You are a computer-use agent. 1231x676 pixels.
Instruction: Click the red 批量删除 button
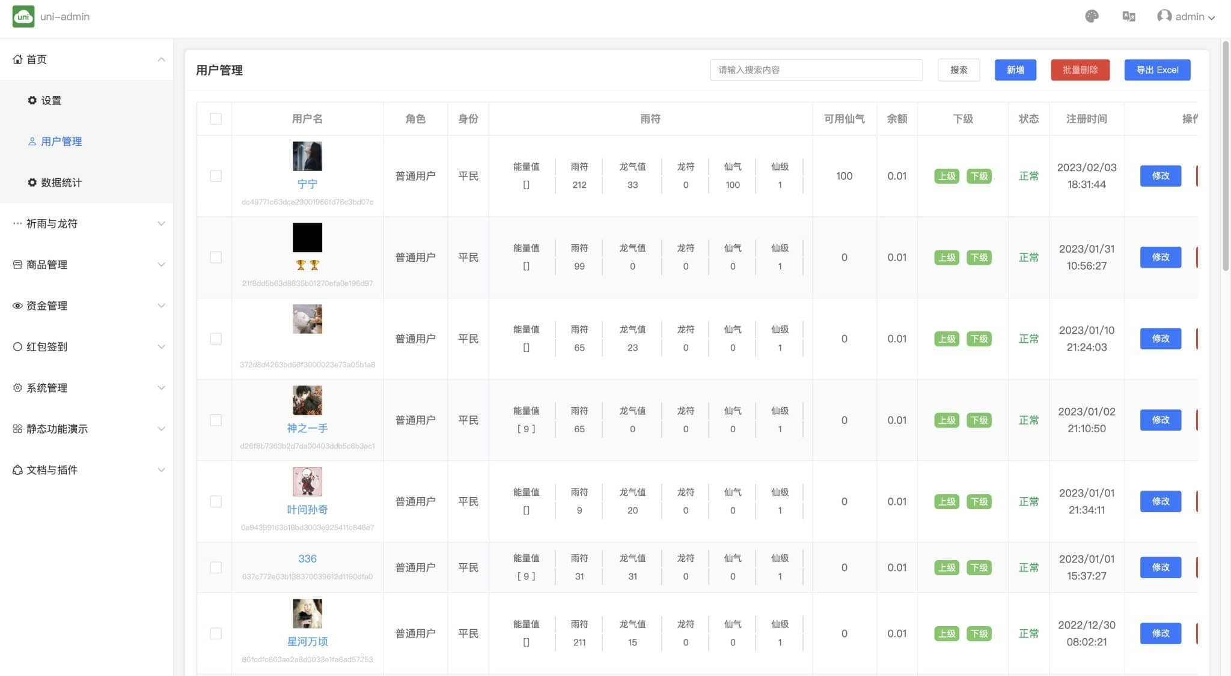pyautogui.click(x=1080, y=70)
